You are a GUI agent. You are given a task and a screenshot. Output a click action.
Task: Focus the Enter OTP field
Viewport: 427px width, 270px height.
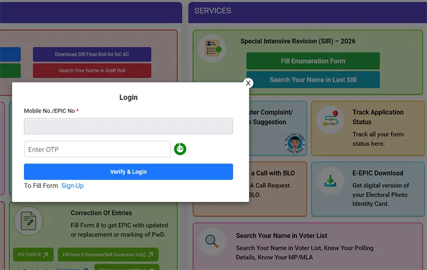click(97, 149)
